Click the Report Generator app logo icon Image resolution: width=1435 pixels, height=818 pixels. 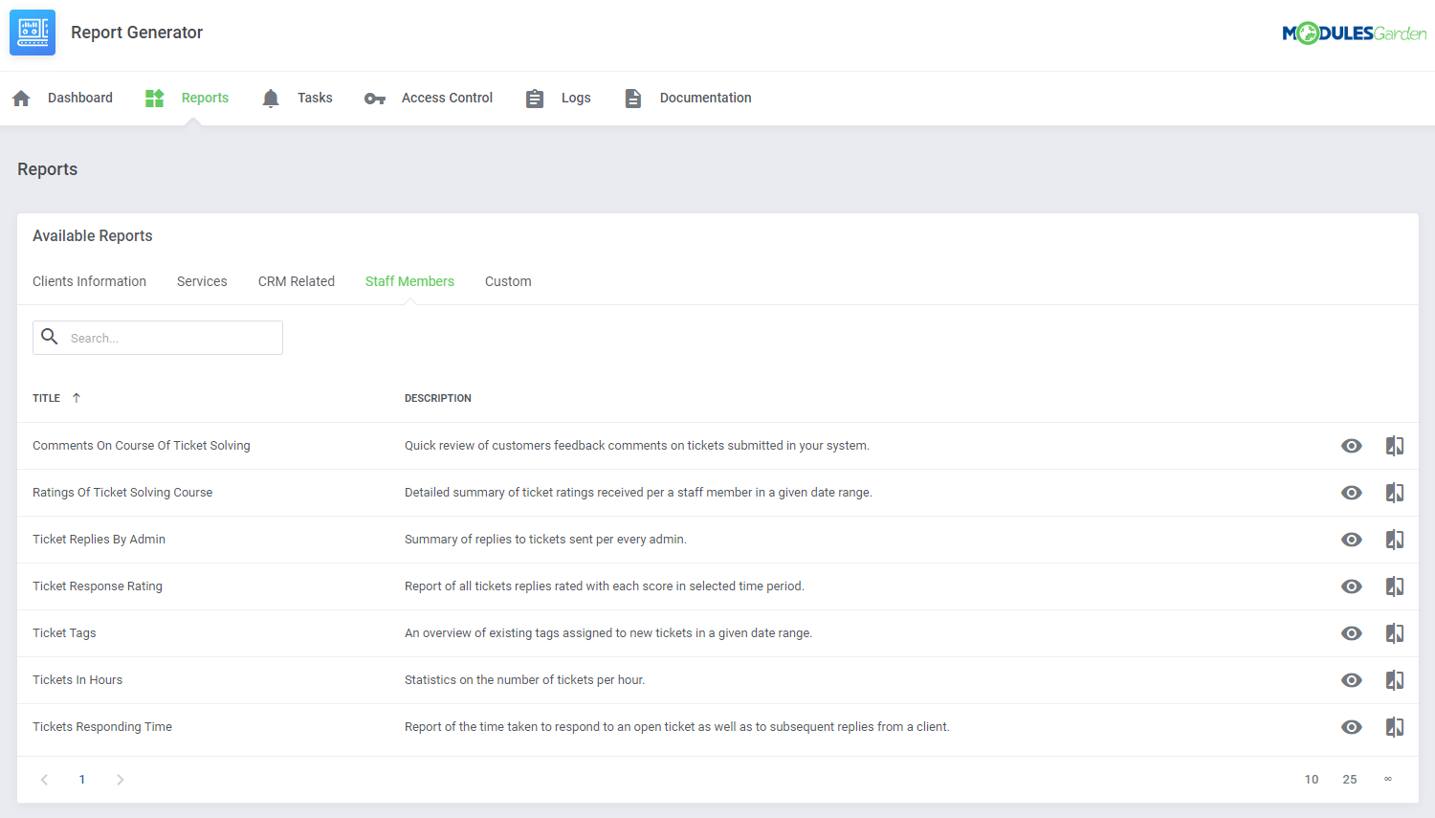tap(32, 32)
